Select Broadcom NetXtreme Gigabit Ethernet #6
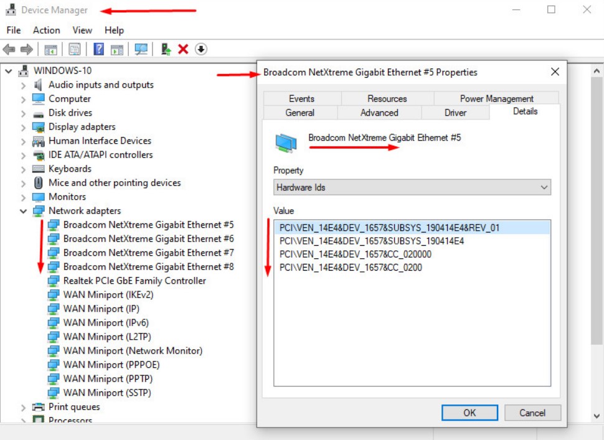This screenshot has height=440, width=604. [149, 239]
